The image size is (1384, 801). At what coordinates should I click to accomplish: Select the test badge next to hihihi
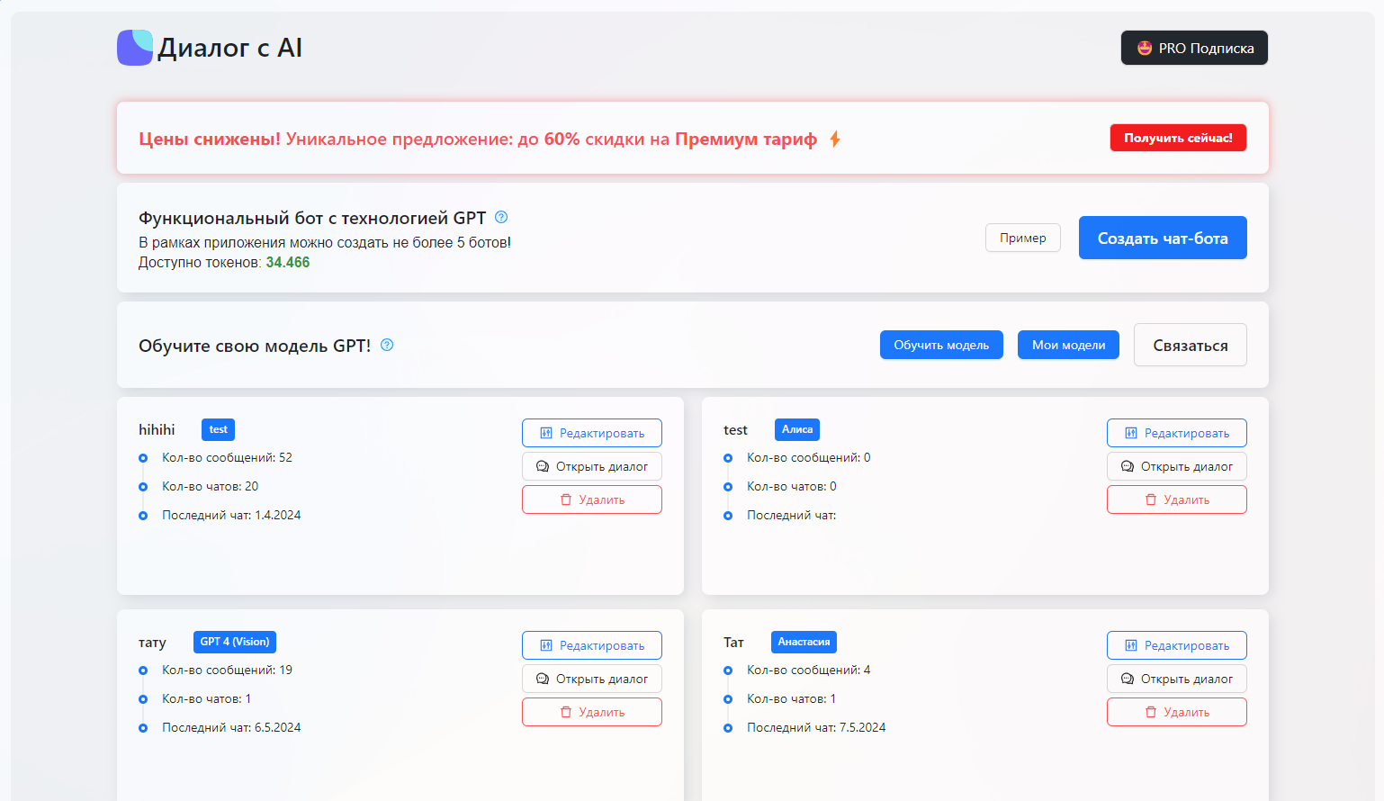pyautogui.click(x=218, y=429)
